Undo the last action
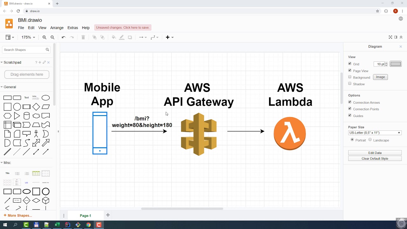The width and height of the screenshot is (407, 229). pos(64,37)
